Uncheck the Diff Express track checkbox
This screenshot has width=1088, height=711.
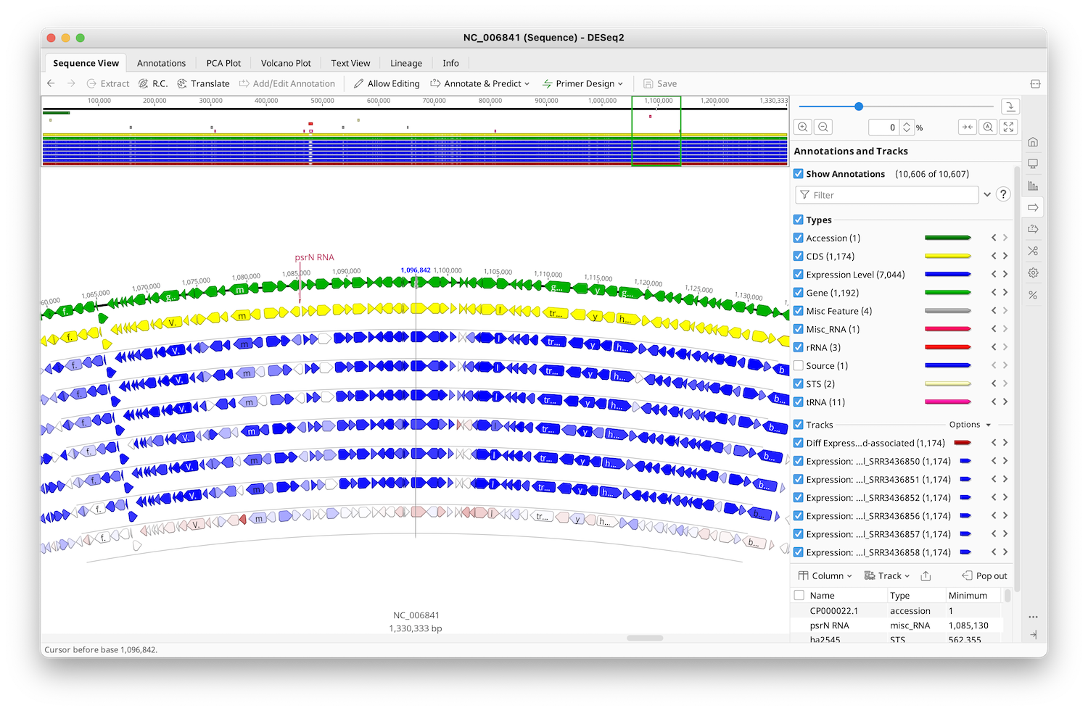pos(799,443)
